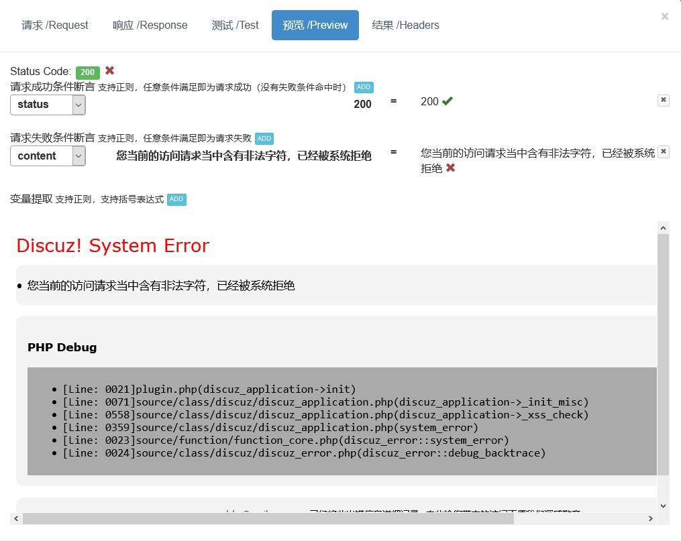Click the Line 0024 debug_backtrace trace entry
Viewport: 681px width, 541px height.
click(303, 453)
